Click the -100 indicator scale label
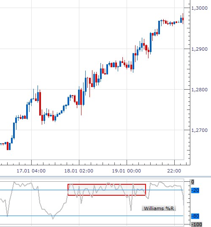The height and width of the screenshot is (227, 211). [x=197, y=224]
